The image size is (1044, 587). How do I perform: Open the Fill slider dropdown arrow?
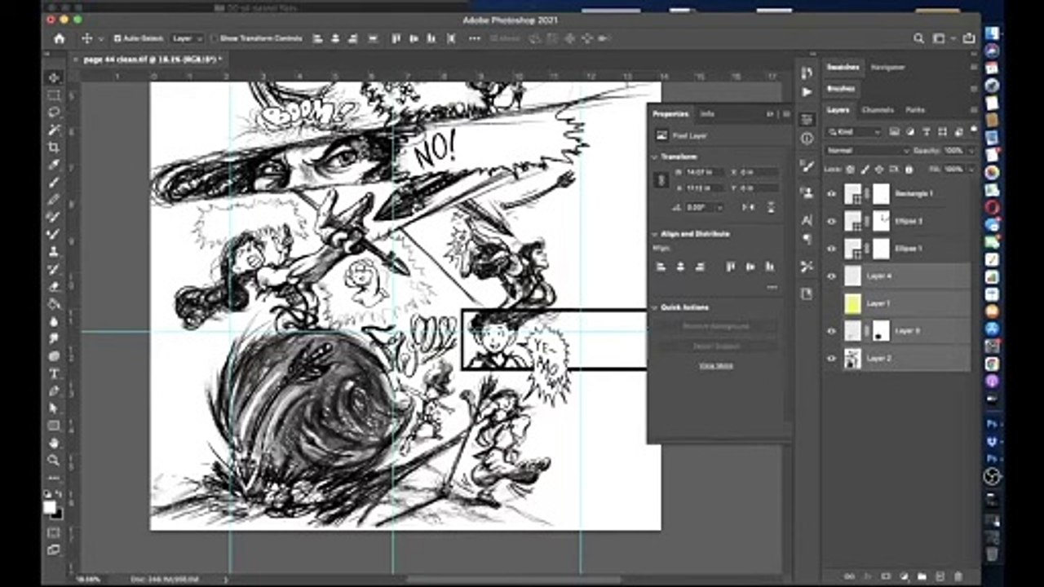[x=971, y=170]
